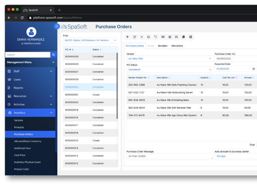Click the blue search magnifier button

click(x=54, y=55)
